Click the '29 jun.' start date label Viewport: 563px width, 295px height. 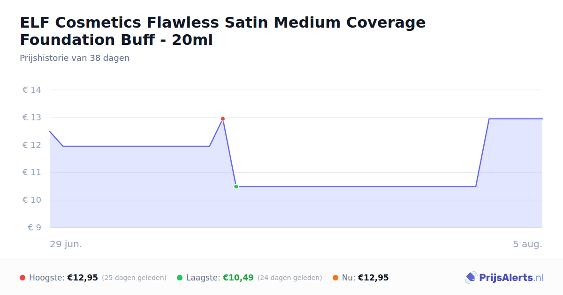tap(66, 244)
